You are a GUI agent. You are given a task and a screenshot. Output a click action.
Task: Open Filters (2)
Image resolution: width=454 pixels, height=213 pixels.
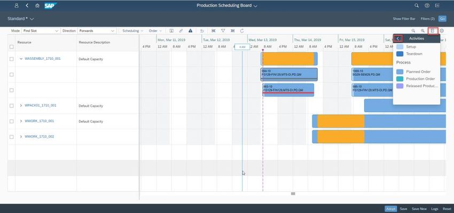(428, 19)
